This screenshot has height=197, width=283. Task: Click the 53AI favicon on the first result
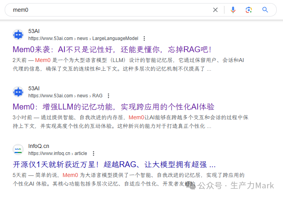tap(18, 35)
